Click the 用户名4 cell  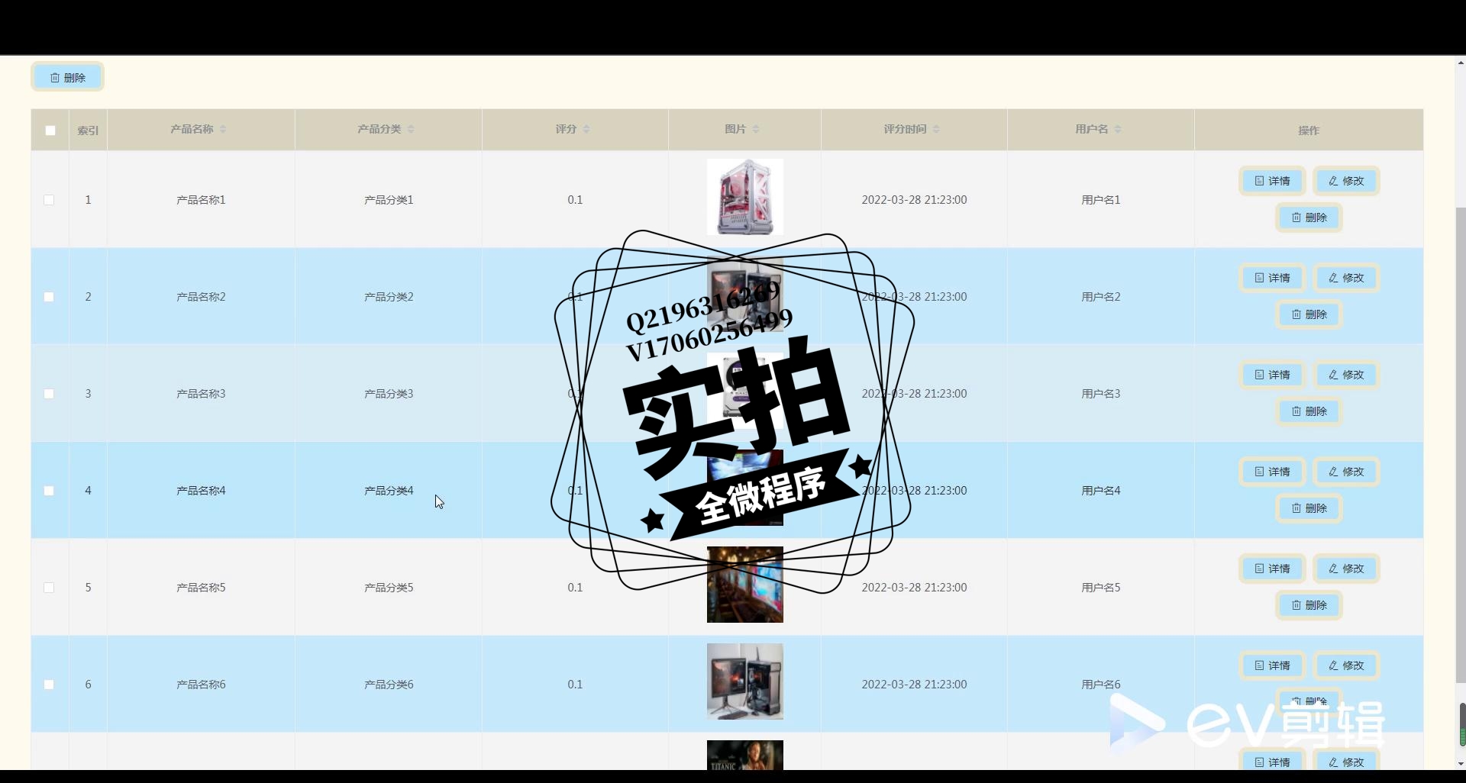click(x=1101, y=491)
